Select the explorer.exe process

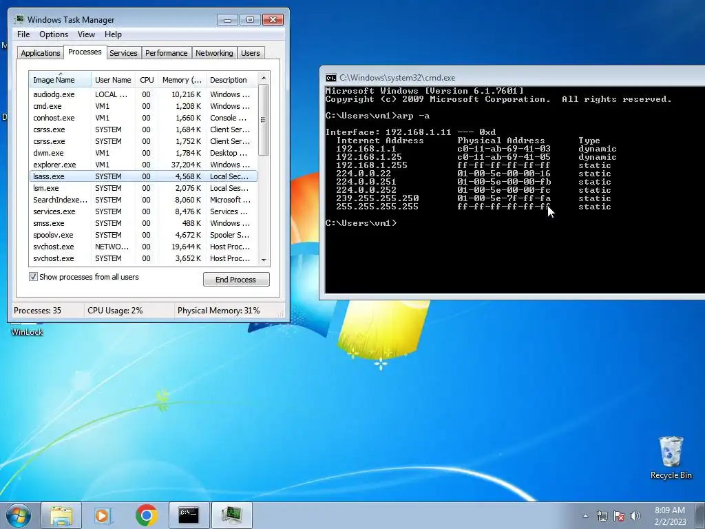point(143,165)
